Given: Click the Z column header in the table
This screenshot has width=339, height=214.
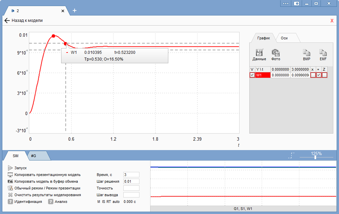Looking at the screenshot, I should tap(324, 69).
